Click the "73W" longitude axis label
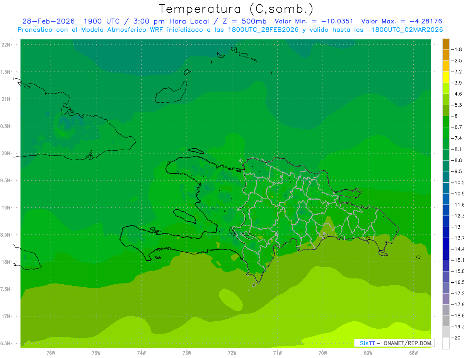Screen dimensions: 464x358 pyautogui.click(x=187, y=353)
